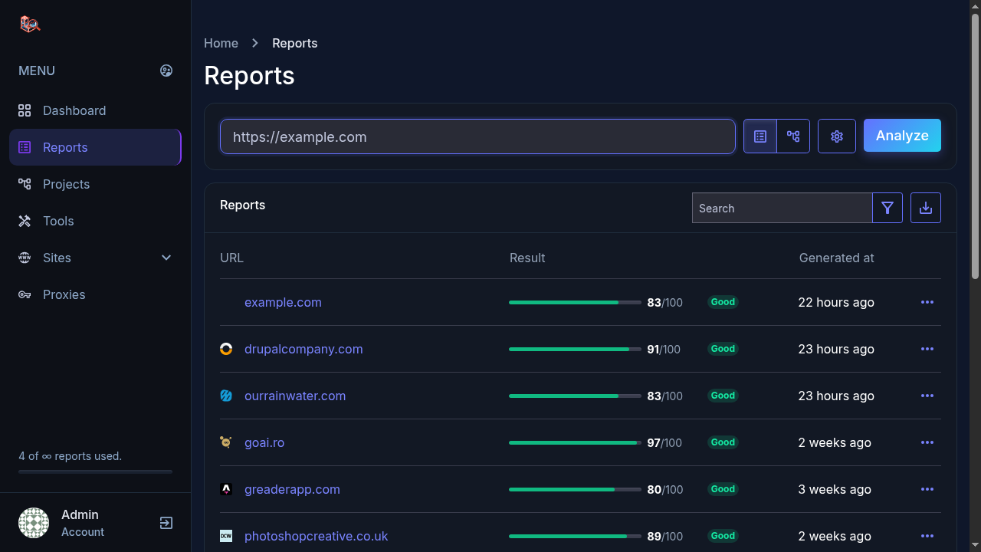Click the Analyze button
This screenshot has width=981, height=552.
[x=902, y=136]
